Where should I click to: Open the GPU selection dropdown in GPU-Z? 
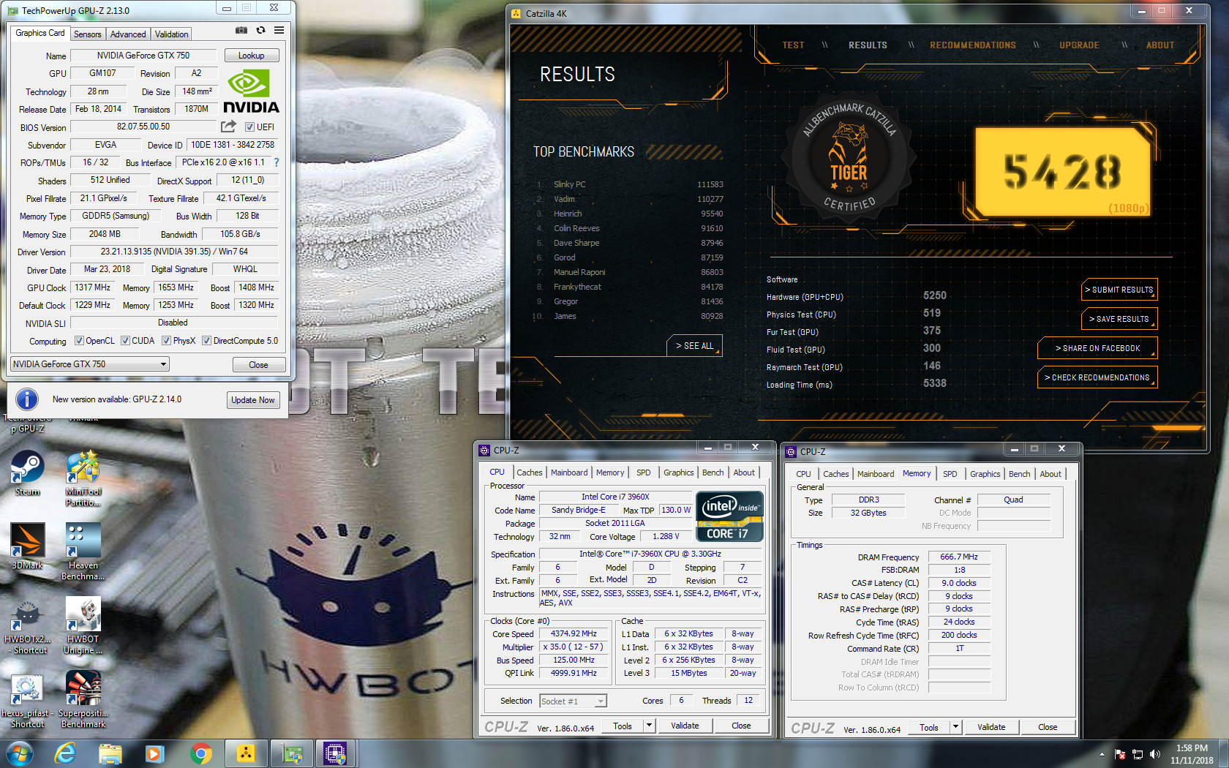tap(90, 364)
